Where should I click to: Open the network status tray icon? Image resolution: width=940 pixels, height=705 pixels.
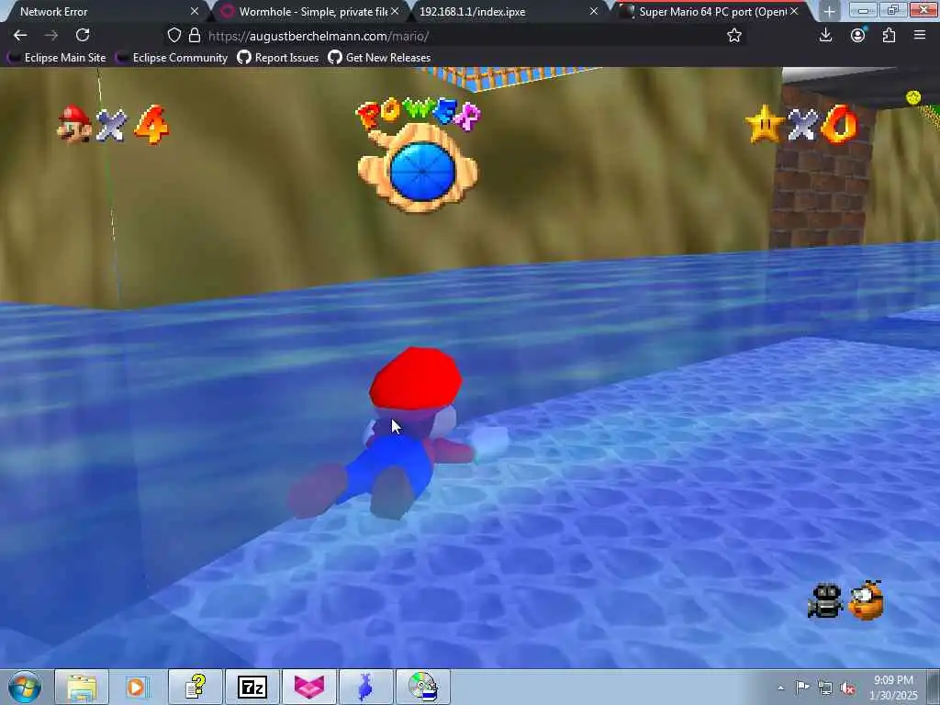pos(825,688)
